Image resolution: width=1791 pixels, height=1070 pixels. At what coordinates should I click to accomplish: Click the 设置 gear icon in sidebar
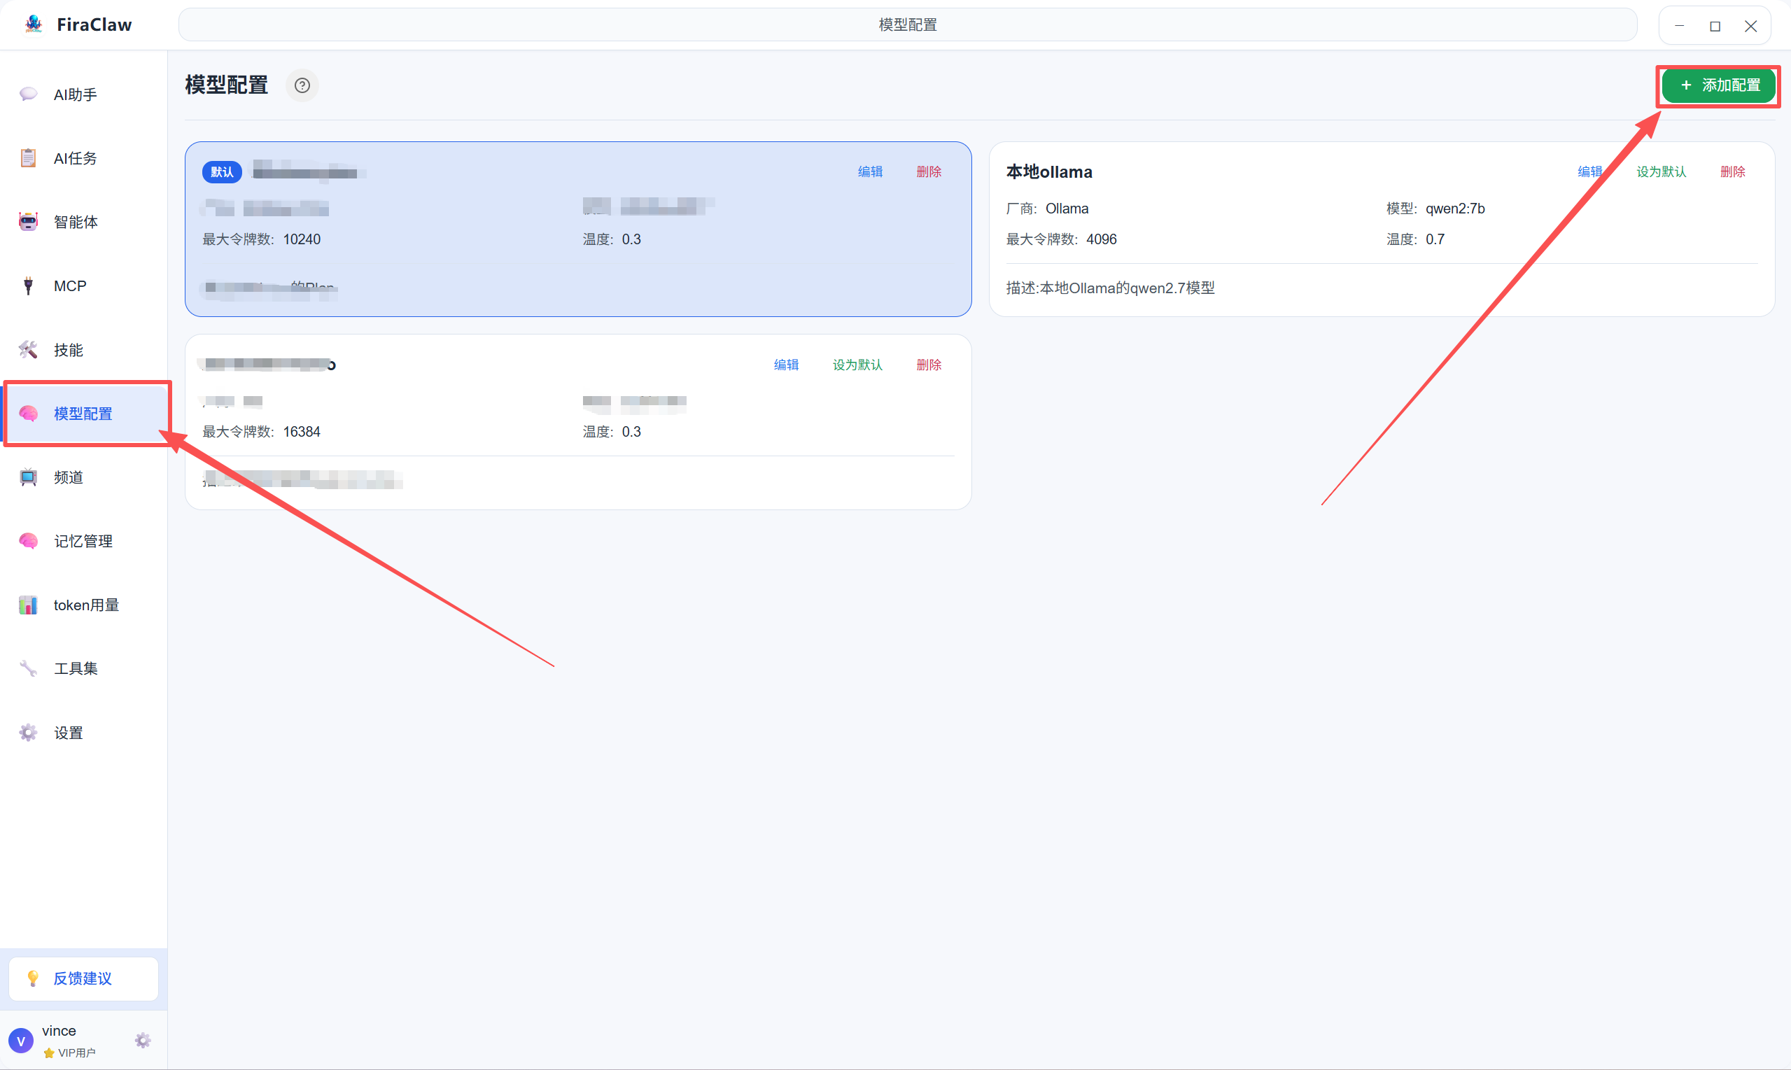tap(28, 733)
